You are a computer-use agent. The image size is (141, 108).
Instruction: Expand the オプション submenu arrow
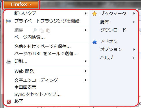point(134,50)
